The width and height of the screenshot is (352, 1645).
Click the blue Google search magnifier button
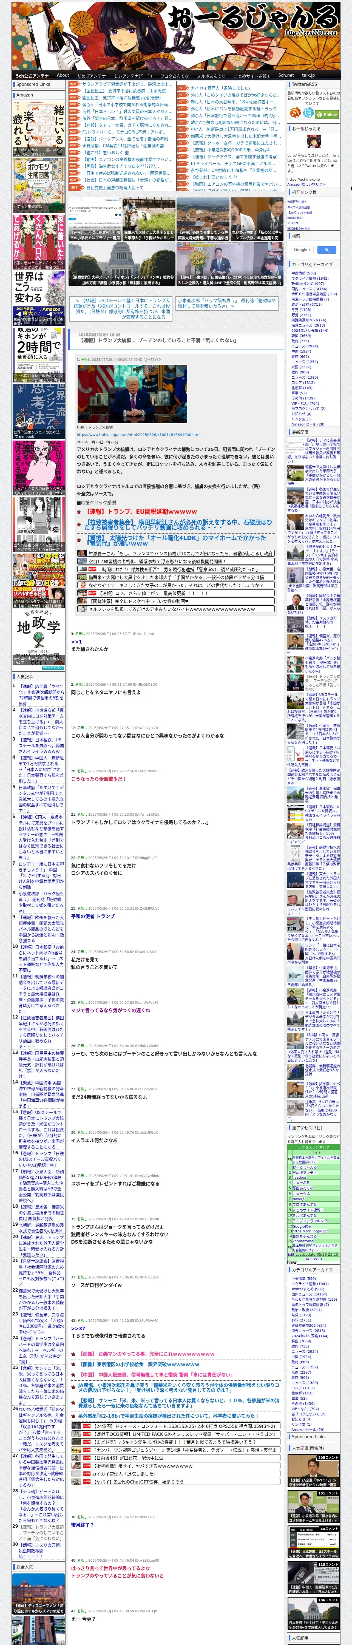(327, 250)
